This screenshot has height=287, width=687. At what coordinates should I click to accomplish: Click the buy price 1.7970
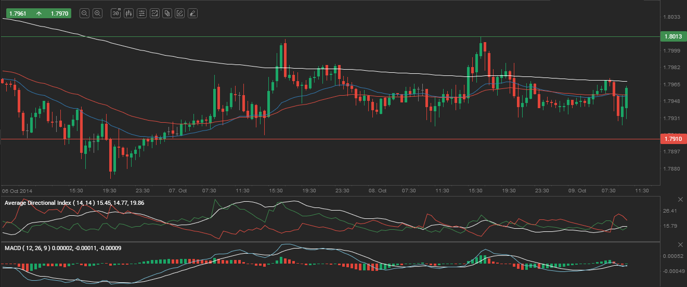[x=58, y=14]
